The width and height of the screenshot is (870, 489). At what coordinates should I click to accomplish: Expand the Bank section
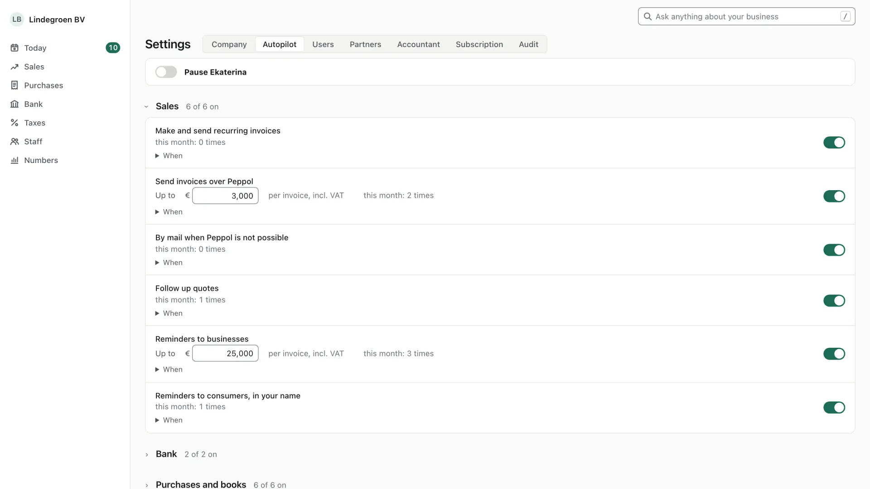(146, 455)
